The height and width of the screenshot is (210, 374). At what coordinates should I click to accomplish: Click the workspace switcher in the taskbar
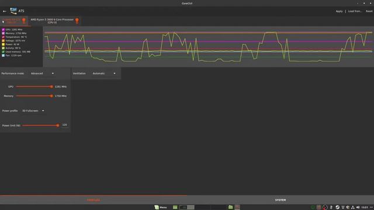pos(203,207)
